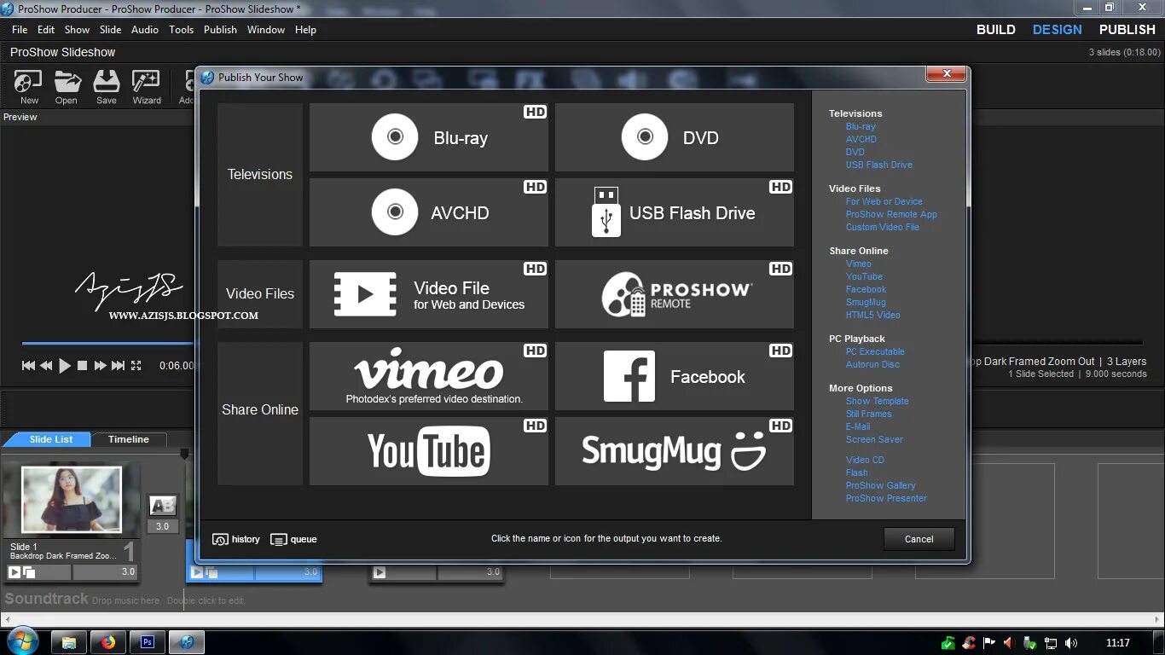The height and width of the screenshot is (655, 1165).
Task: Open Photoshop from the taskbar
Action: (x=148, y=642)
